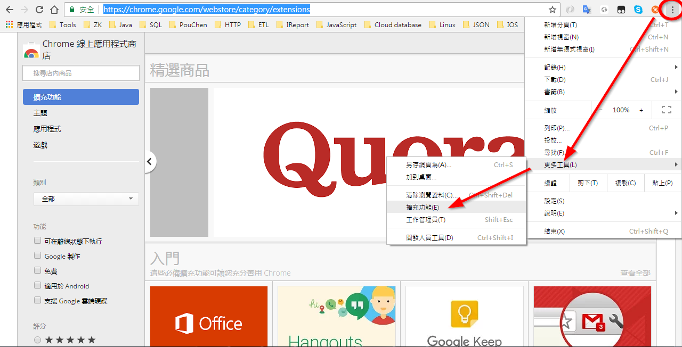Click the 貼上(P) edit button

point(662,183)
